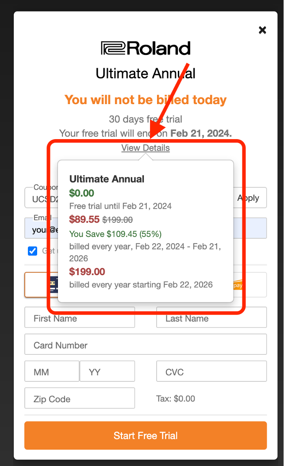Click the YY expiration year field

pyautogui.click(x=107, y=371)
